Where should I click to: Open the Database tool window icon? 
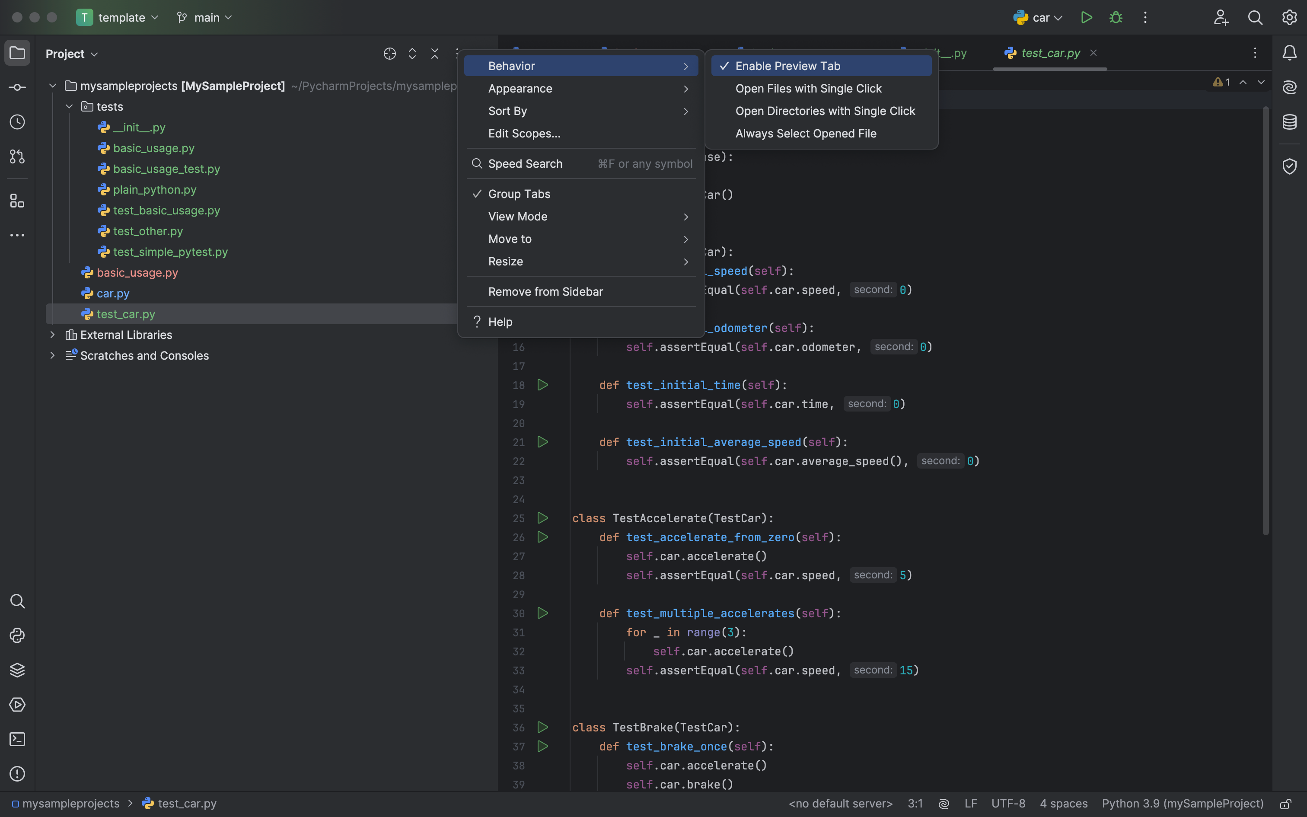[x=1290, y=122]
